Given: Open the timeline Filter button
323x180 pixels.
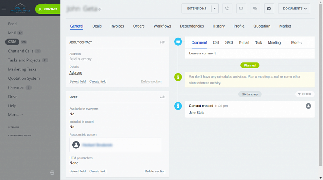Looking at the screenshot, I should pyautogui.click(x=304, y=94).
